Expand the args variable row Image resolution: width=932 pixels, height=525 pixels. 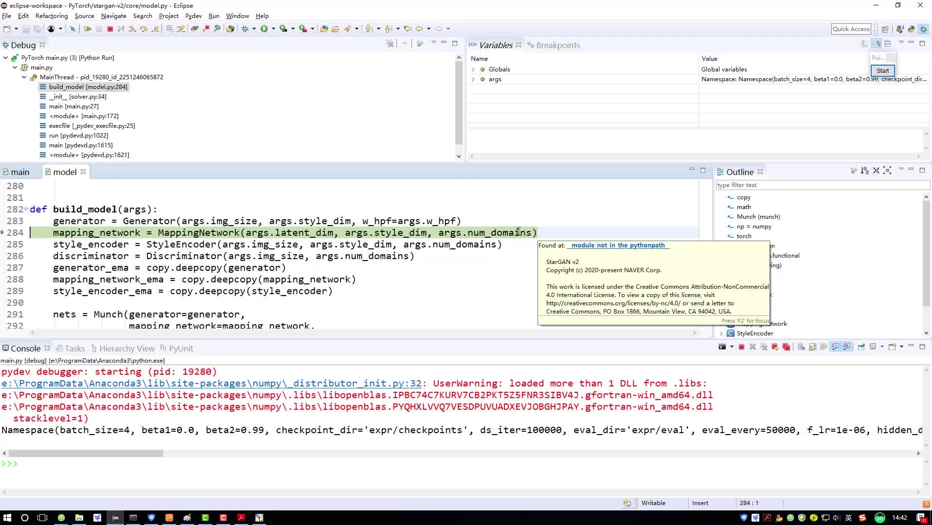pyautogui.click(x=473, y=79)
